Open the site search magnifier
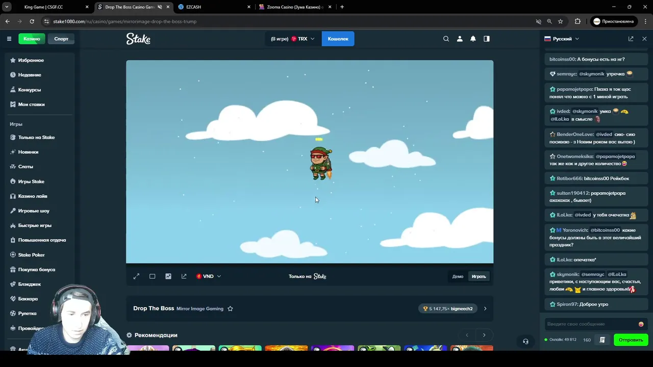 446,39
